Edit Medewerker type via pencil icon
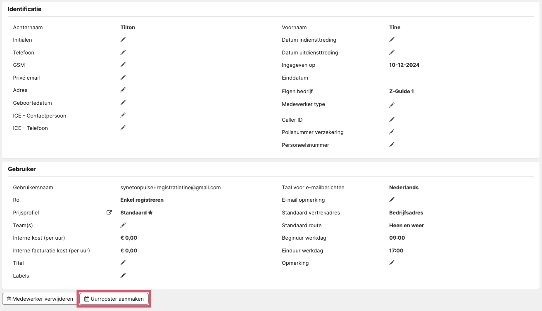This screenshot has height=311, width=542. pos(392,105)
